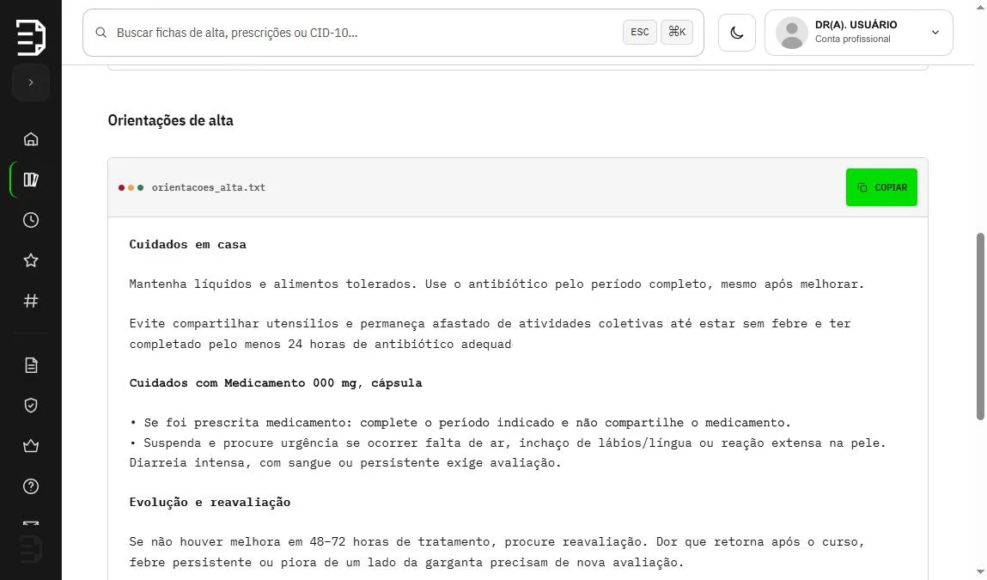987x580 pixels.
Task: Click the app logo at top left
Action: click(x=31, y=37)
